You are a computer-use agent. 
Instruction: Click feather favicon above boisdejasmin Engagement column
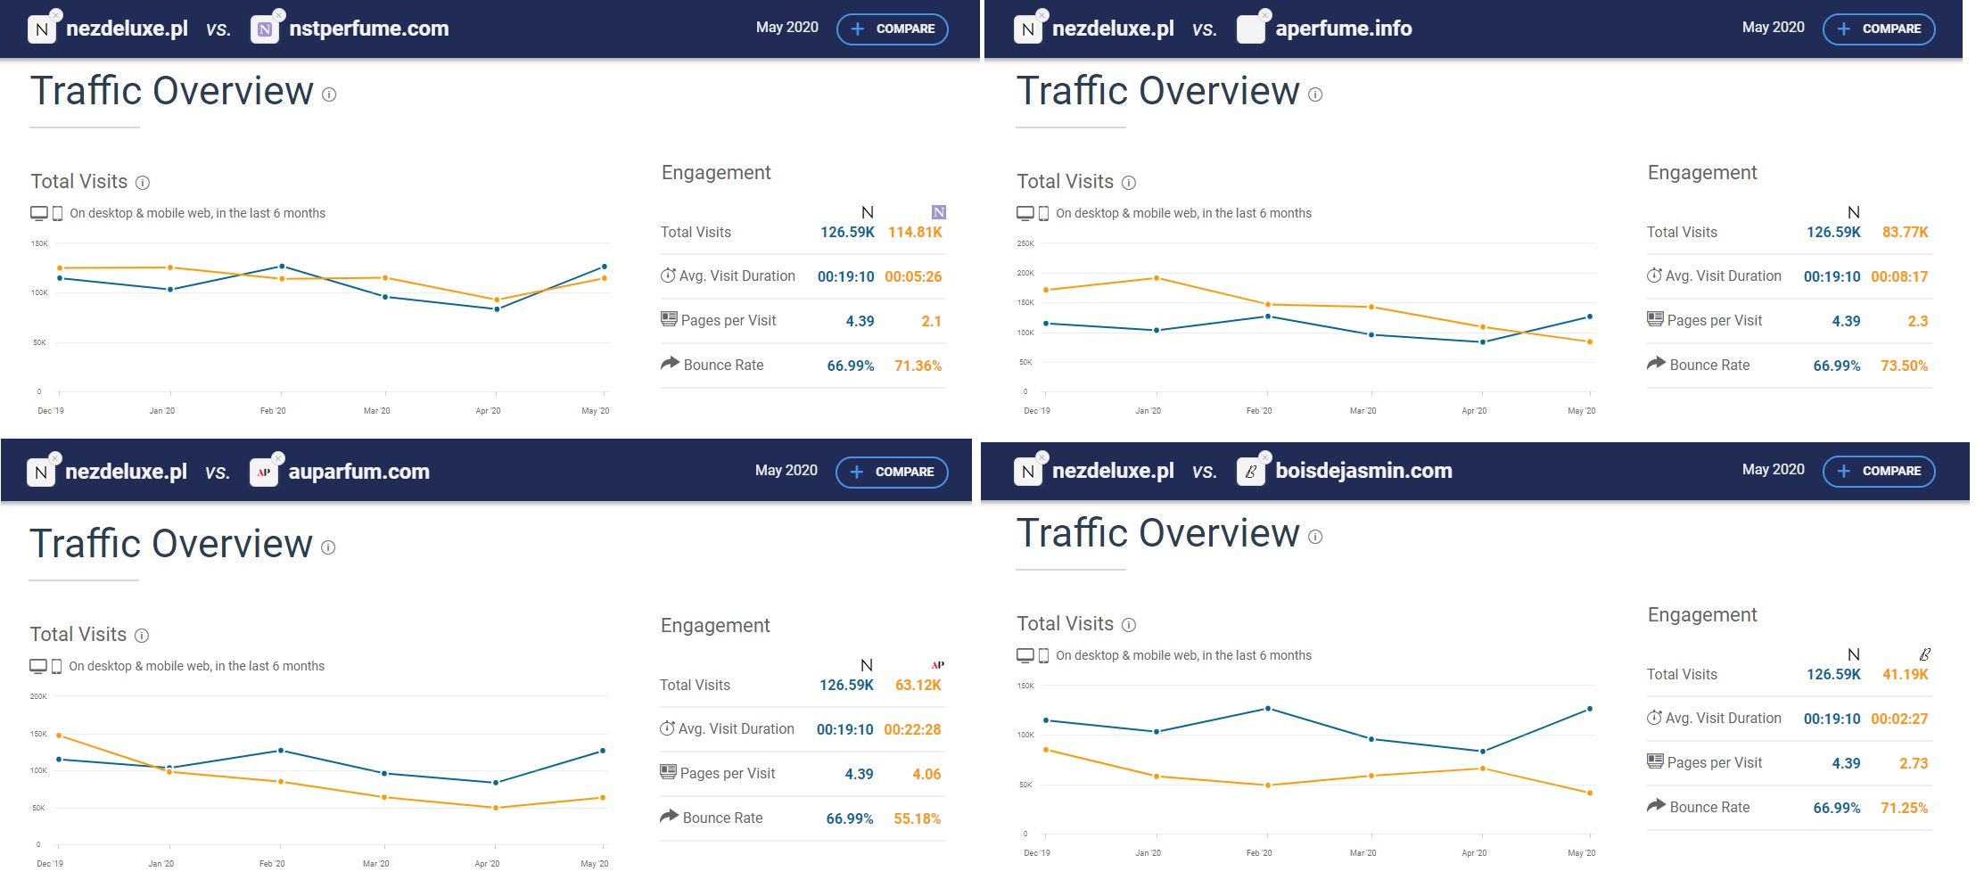click(x=1924, y=654)
